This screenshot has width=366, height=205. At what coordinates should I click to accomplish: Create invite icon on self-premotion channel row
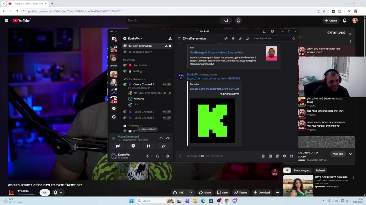point(166,46)
